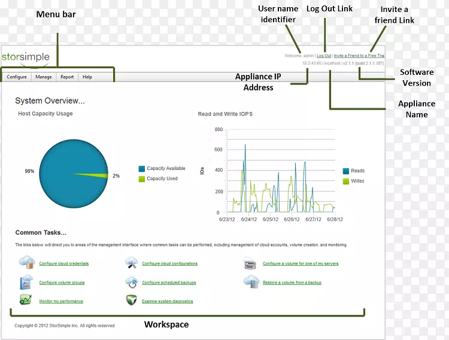
Task: Open the Manage menu
Action: [44, 77]
